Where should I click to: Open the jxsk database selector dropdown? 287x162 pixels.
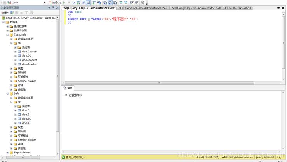click(44, 3)
